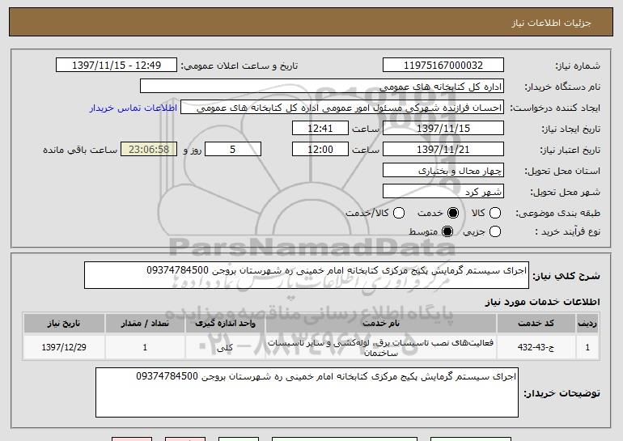Click inside the شرح کلی نیاز text box
The height and width of the screenshot is (441, 623).
(306, 276)
